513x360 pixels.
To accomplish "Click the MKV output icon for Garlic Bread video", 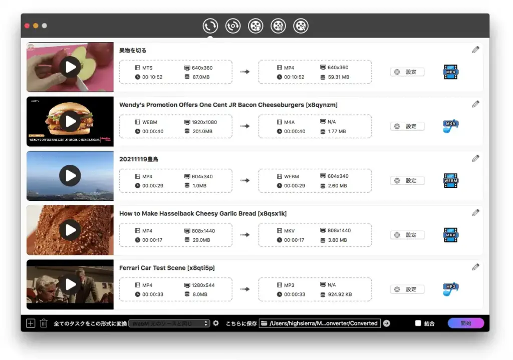I will tap(450, 235).
